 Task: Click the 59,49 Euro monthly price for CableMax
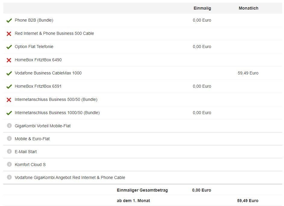pos(248,73)
